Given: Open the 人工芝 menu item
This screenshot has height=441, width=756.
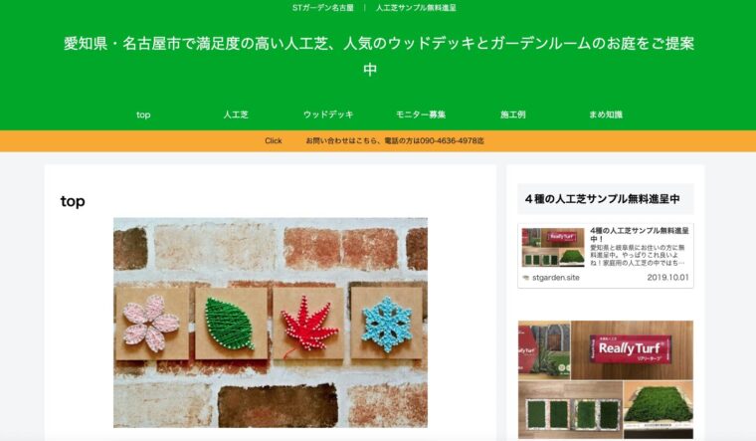Looking at the screenshot, I should pos(236,114).
